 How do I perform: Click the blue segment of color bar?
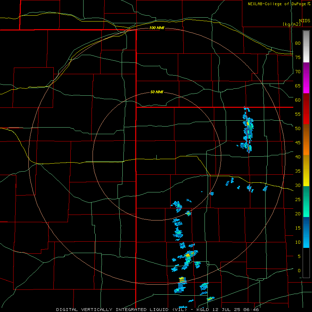(x=306, y=232)
